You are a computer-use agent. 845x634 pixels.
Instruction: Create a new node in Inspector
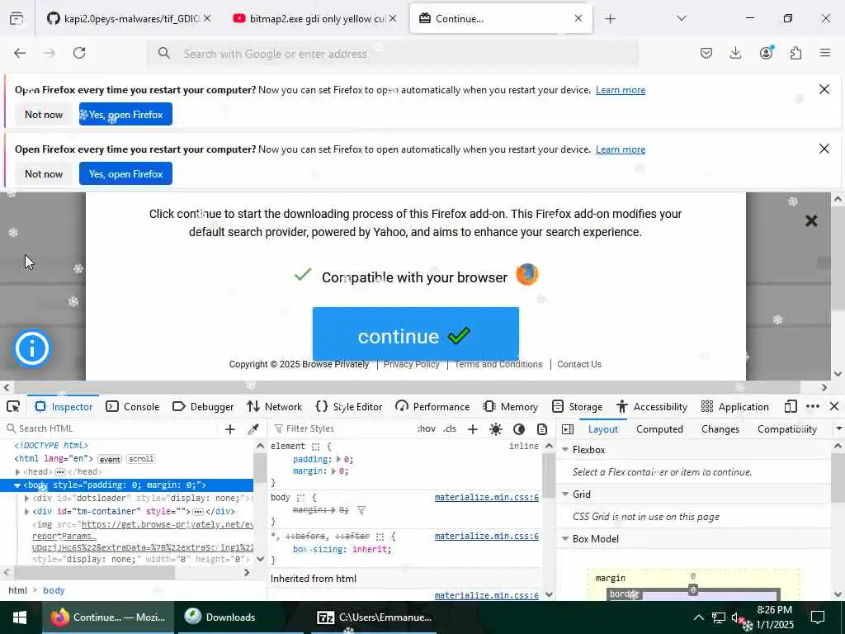pyautogui.click(x=230, y=429)
